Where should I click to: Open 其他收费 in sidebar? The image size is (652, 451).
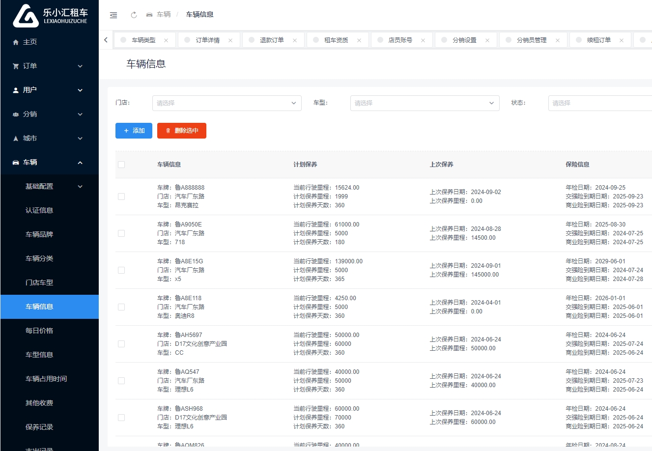point(50,403)
